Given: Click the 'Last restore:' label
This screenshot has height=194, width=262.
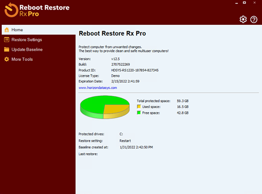Looking at the screenshot, I should [88, 154].
